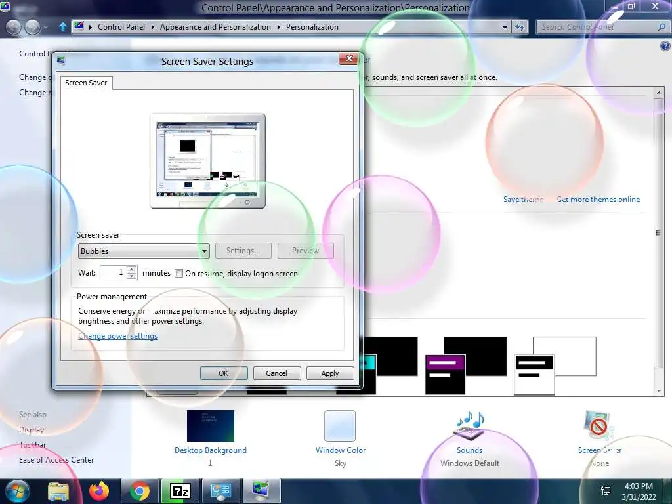Click the Wait minutes input field
Image resolution: width=672 pixels, height=504 pixels.
pos(113,272)
